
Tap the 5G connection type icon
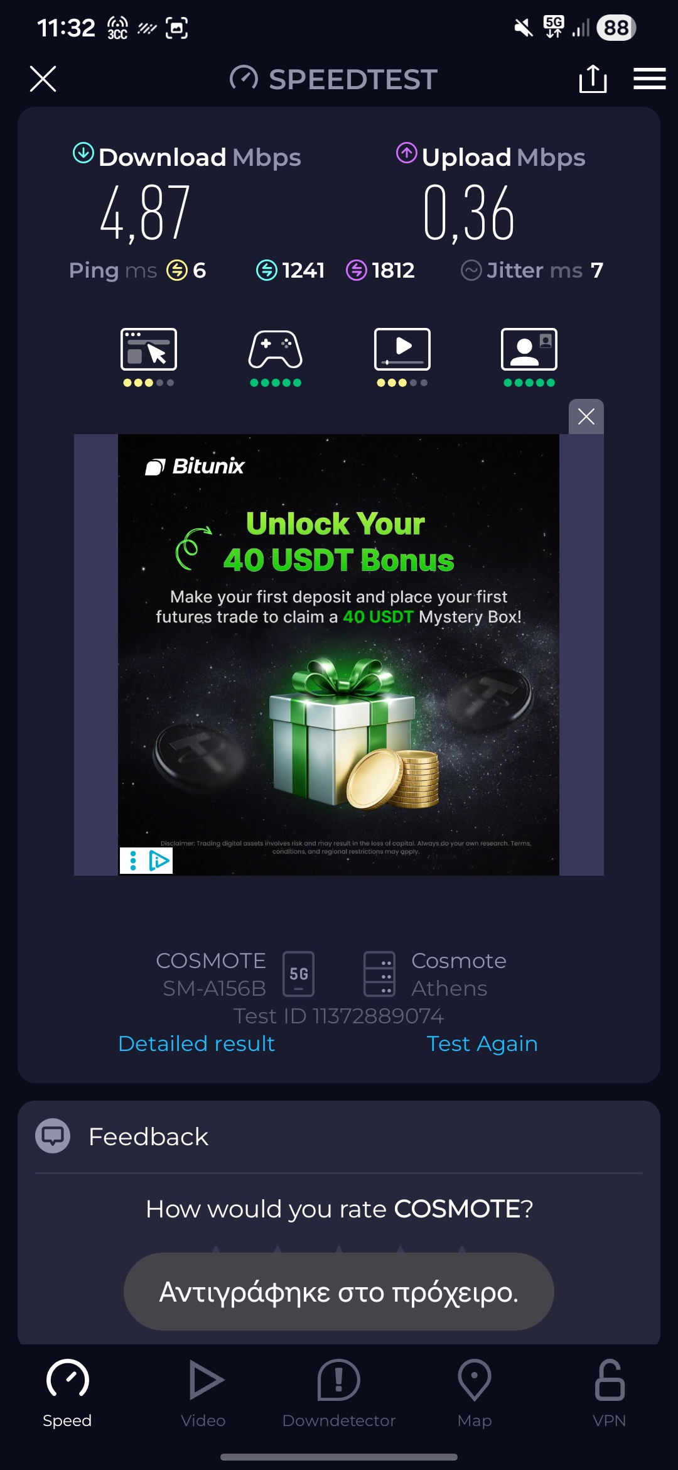[299, 974]
